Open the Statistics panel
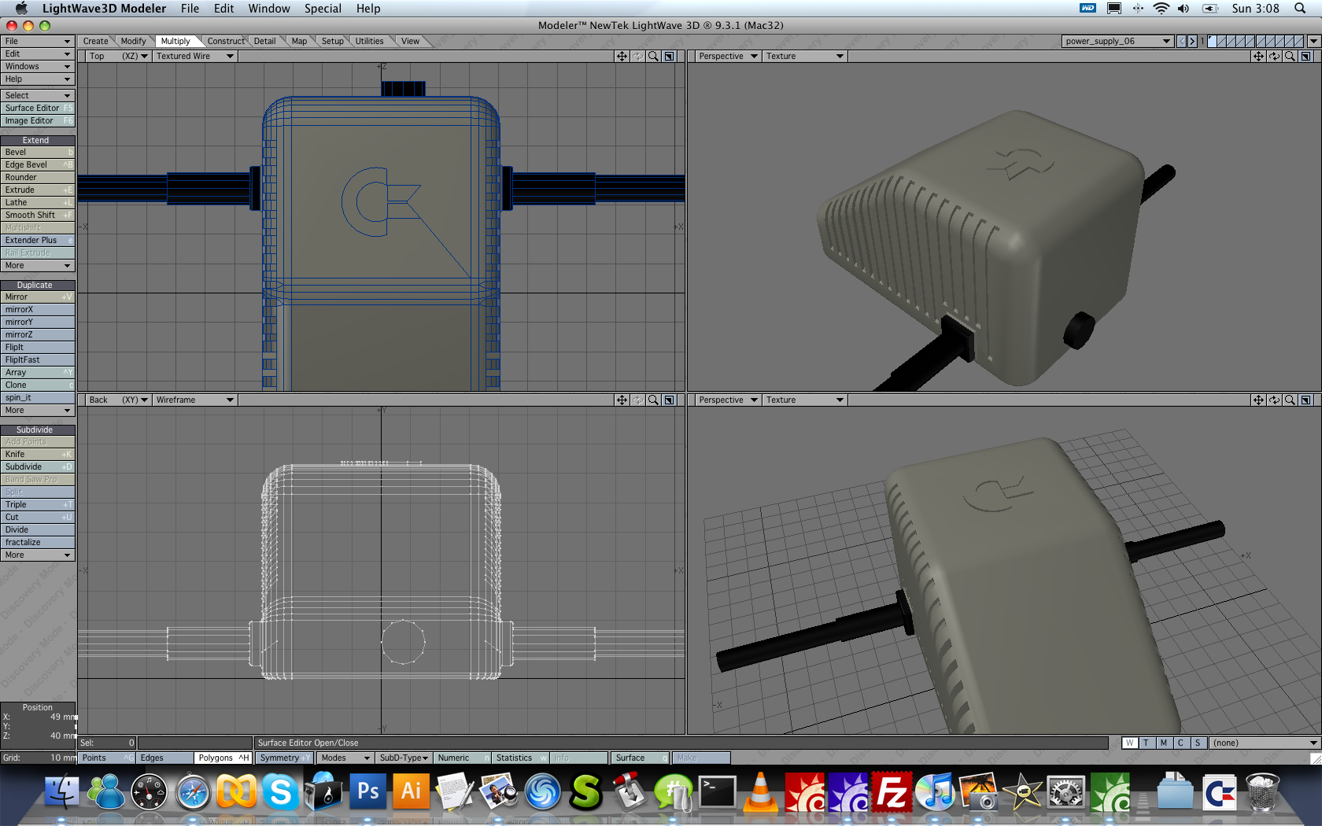The height and width of the screenshot is (826, 1322). pos(521,758)
